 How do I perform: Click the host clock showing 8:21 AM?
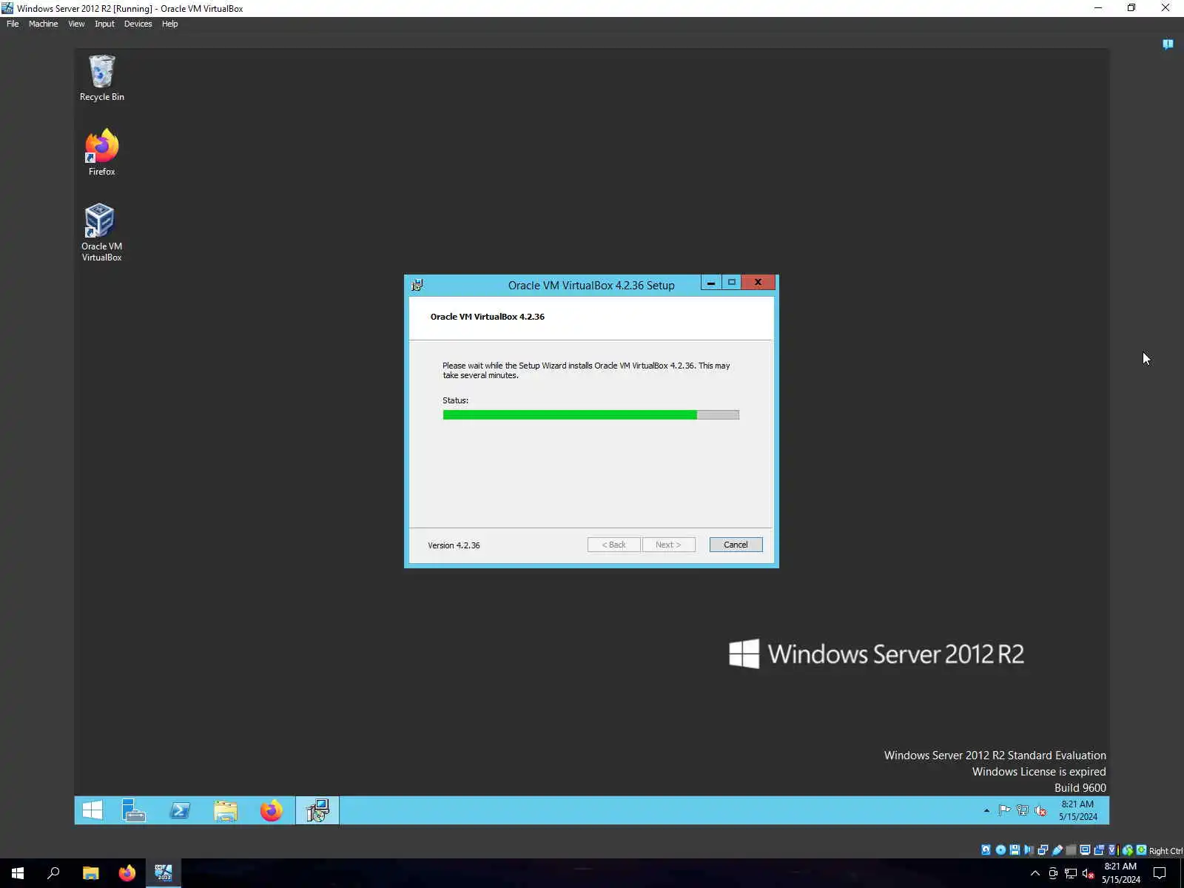1120,873
